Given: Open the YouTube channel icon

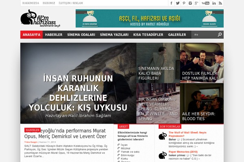Looking at the screenshot, I should (205, 3).
